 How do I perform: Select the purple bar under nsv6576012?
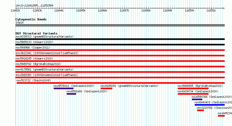(x=64, y=88)
